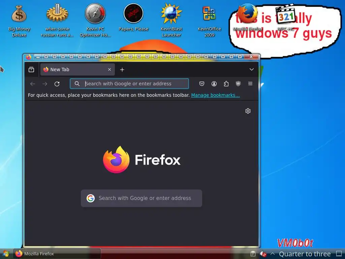Minimize the Firefox window

(x=38, y=57)
